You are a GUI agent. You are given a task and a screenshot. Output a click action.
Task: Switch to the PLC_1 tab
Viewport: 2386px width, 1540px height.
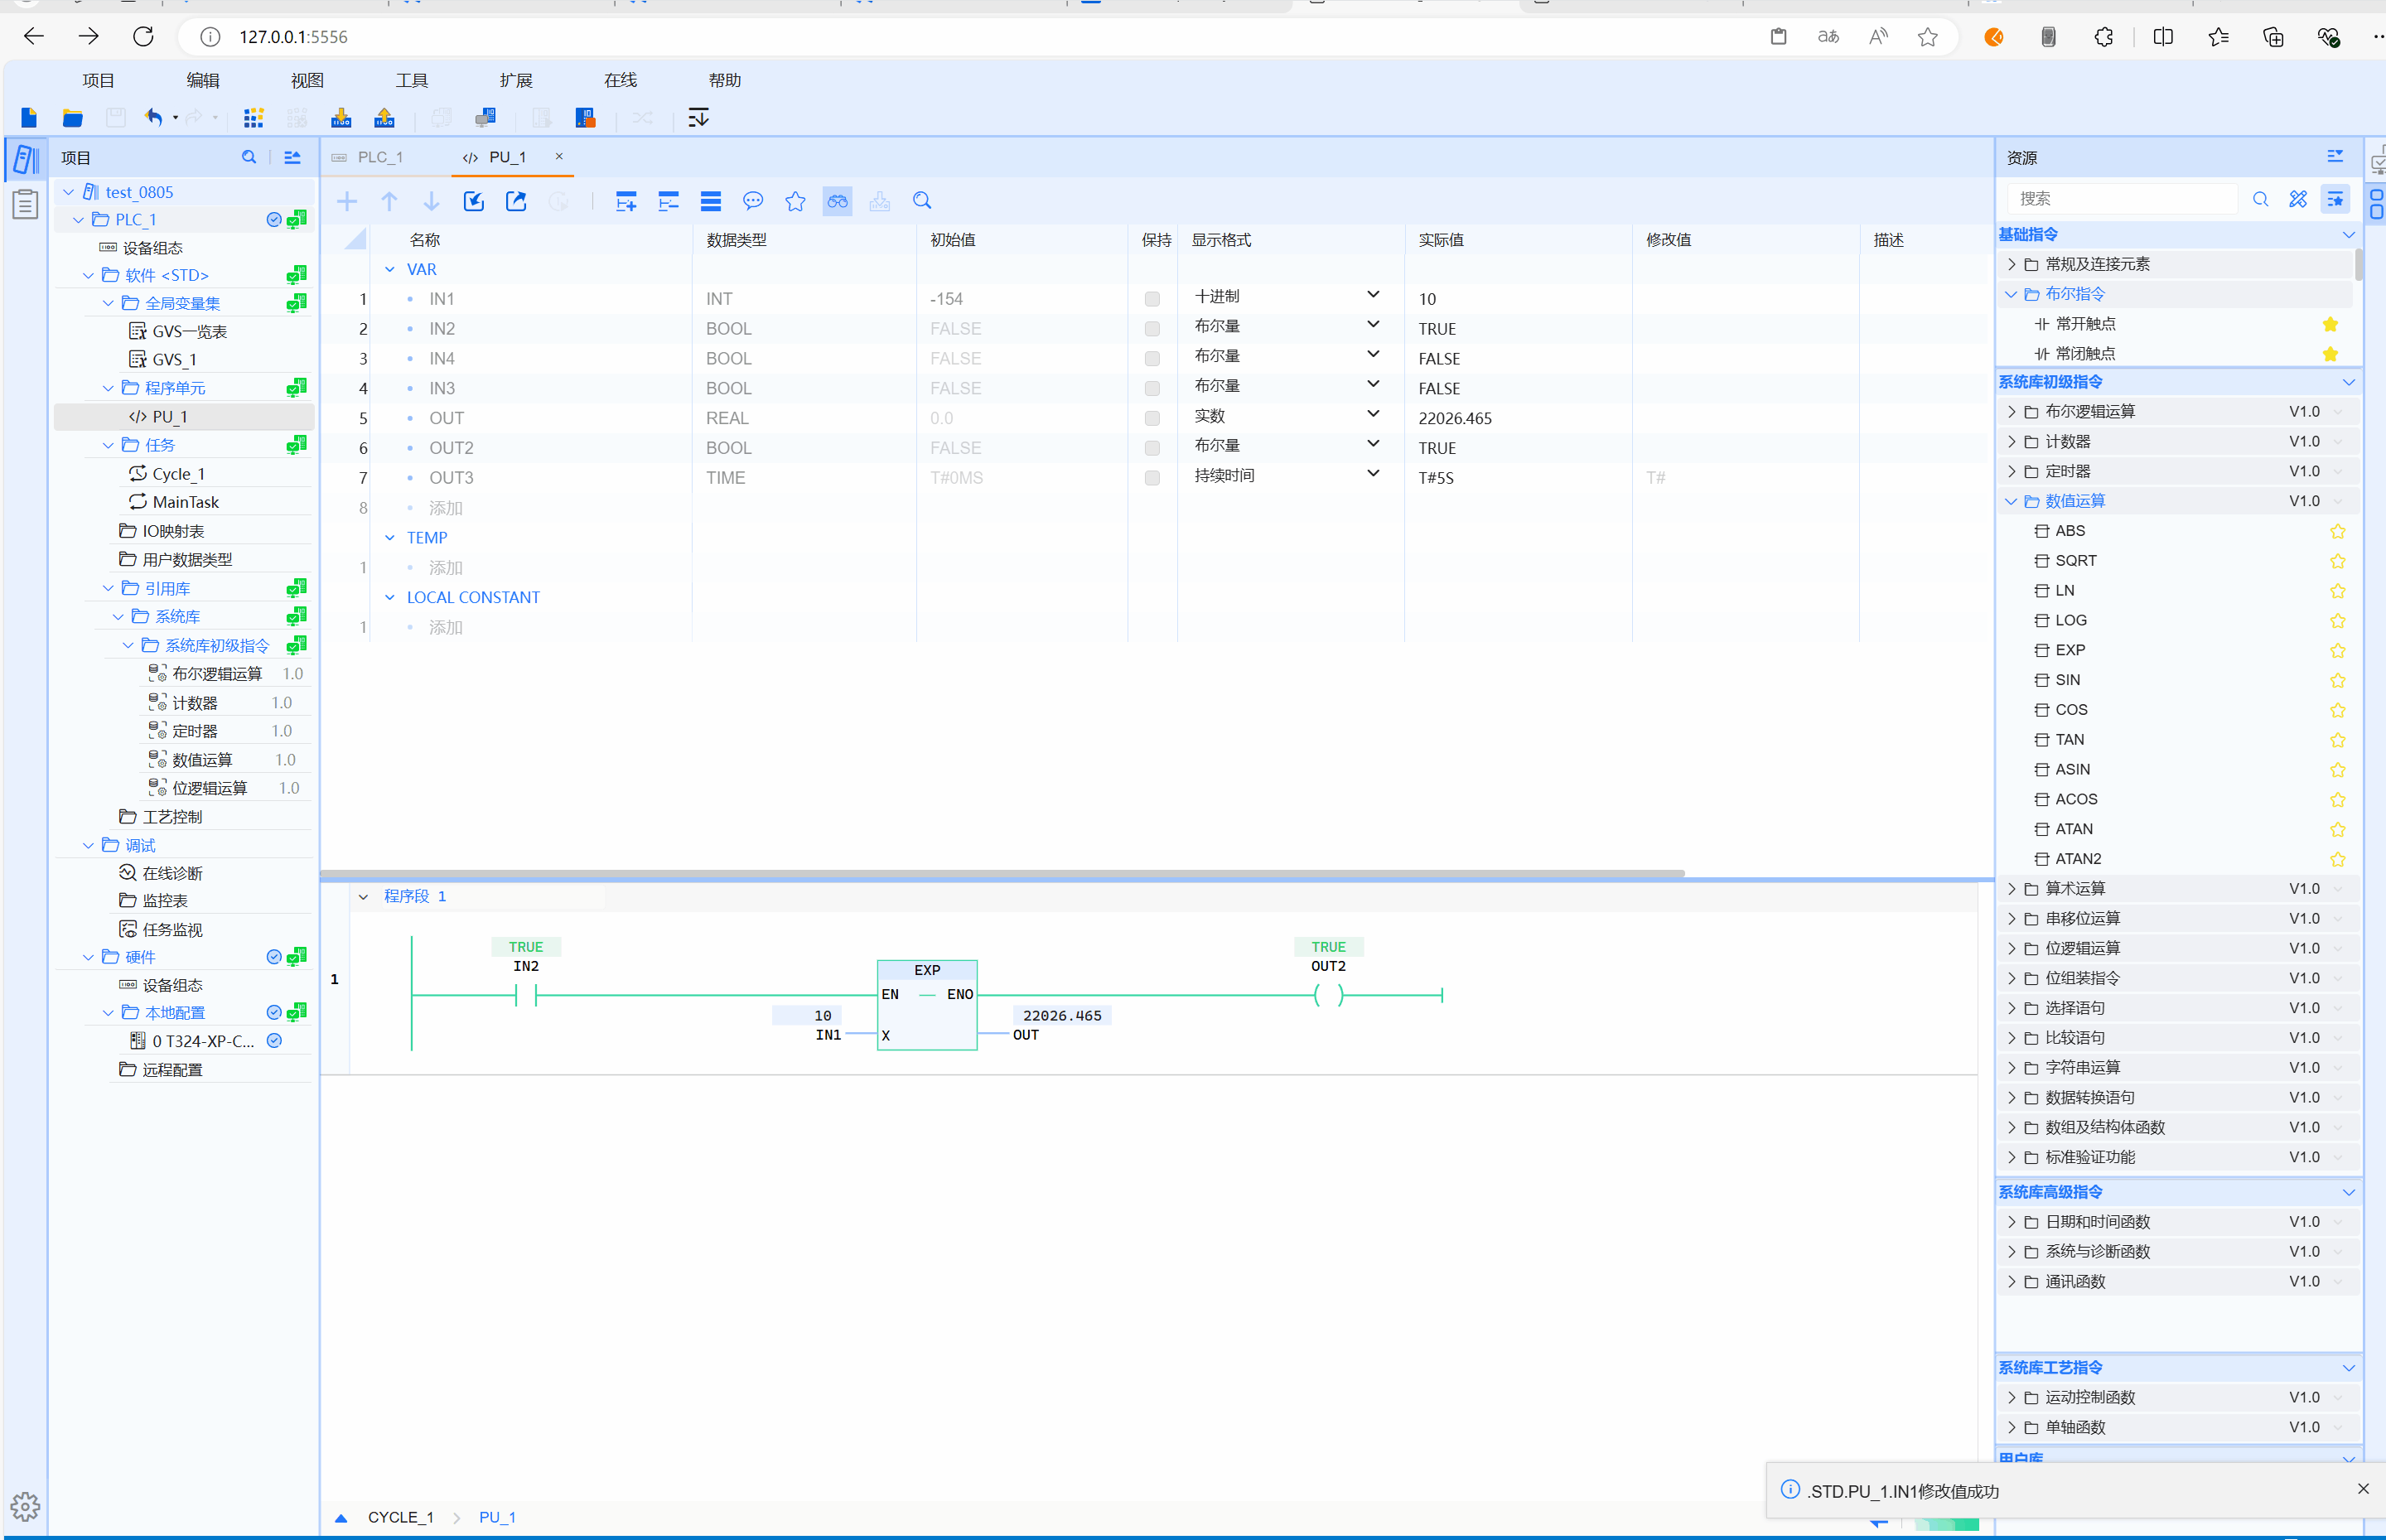[379, 157]
